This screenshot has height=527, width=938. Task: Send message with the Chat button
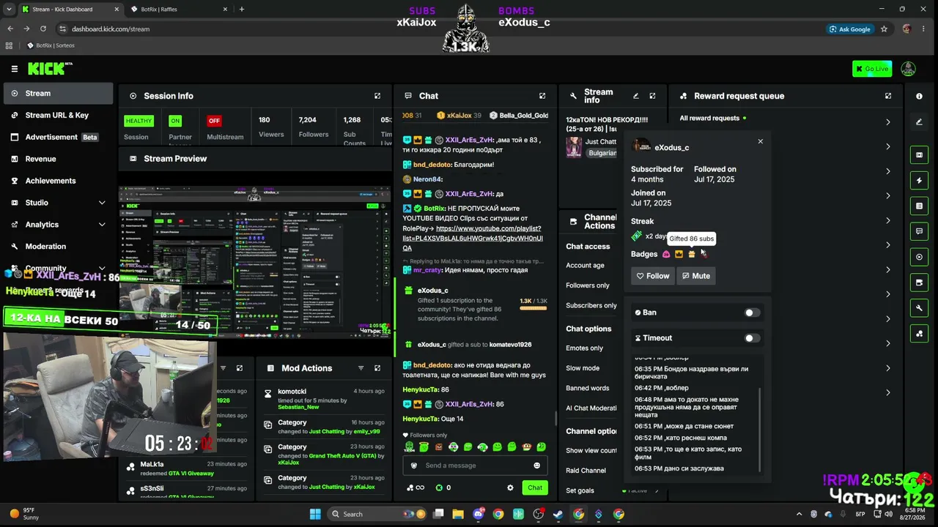(535, 487)
